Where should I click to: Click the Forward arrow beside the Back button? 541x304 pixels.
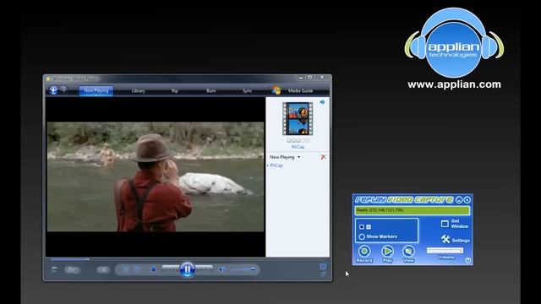coord(64,90)
